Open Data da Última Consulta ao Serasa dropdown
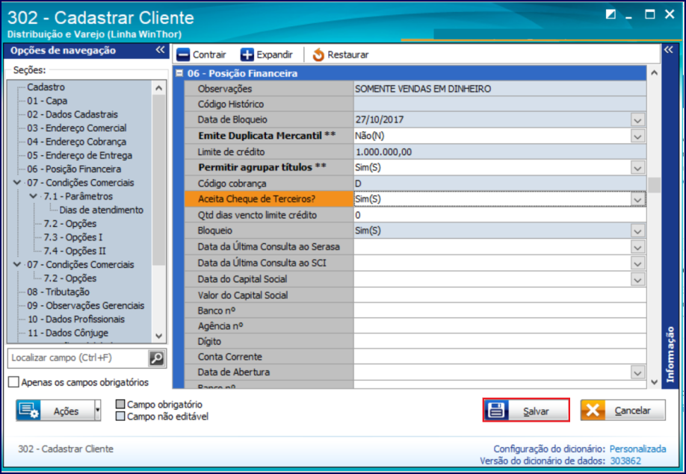686x474 pixels. [637, 247]
